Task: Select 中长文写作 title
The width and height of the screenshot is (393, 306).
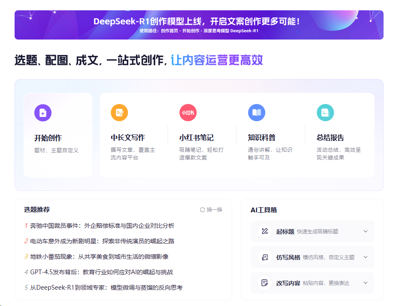Action: pyautogui.click(x=128, y=138)
